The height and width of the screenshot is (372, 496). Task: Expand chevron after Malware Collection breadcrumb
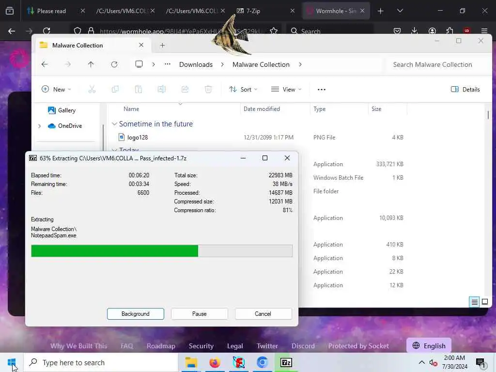tap(300, 64)
